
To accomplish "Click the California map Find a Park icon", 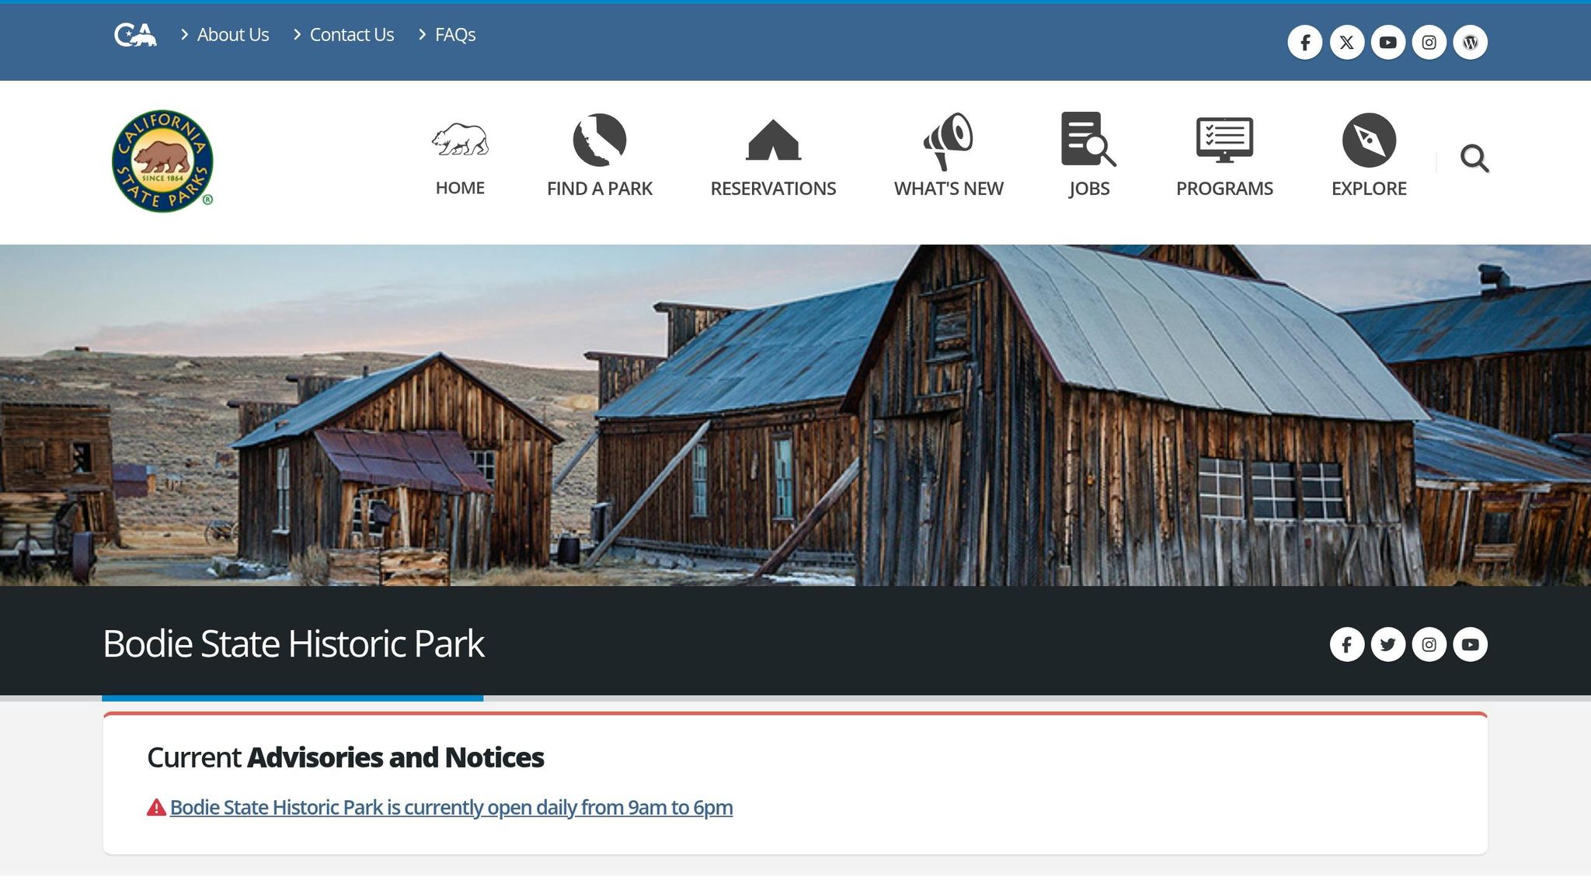I will (600, 140).
